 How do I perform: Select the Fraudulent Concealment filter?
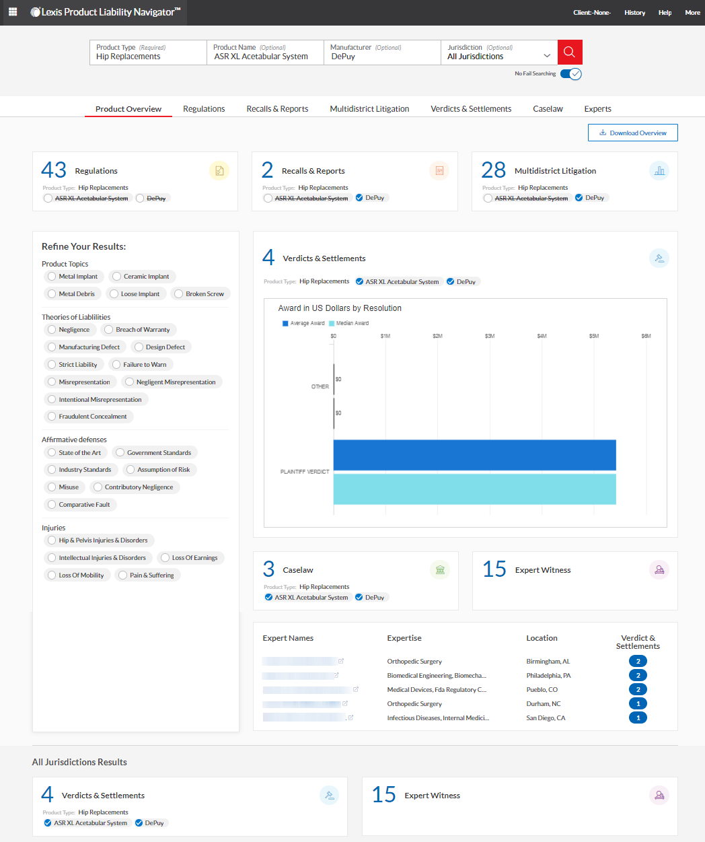[x=88, y=417]
